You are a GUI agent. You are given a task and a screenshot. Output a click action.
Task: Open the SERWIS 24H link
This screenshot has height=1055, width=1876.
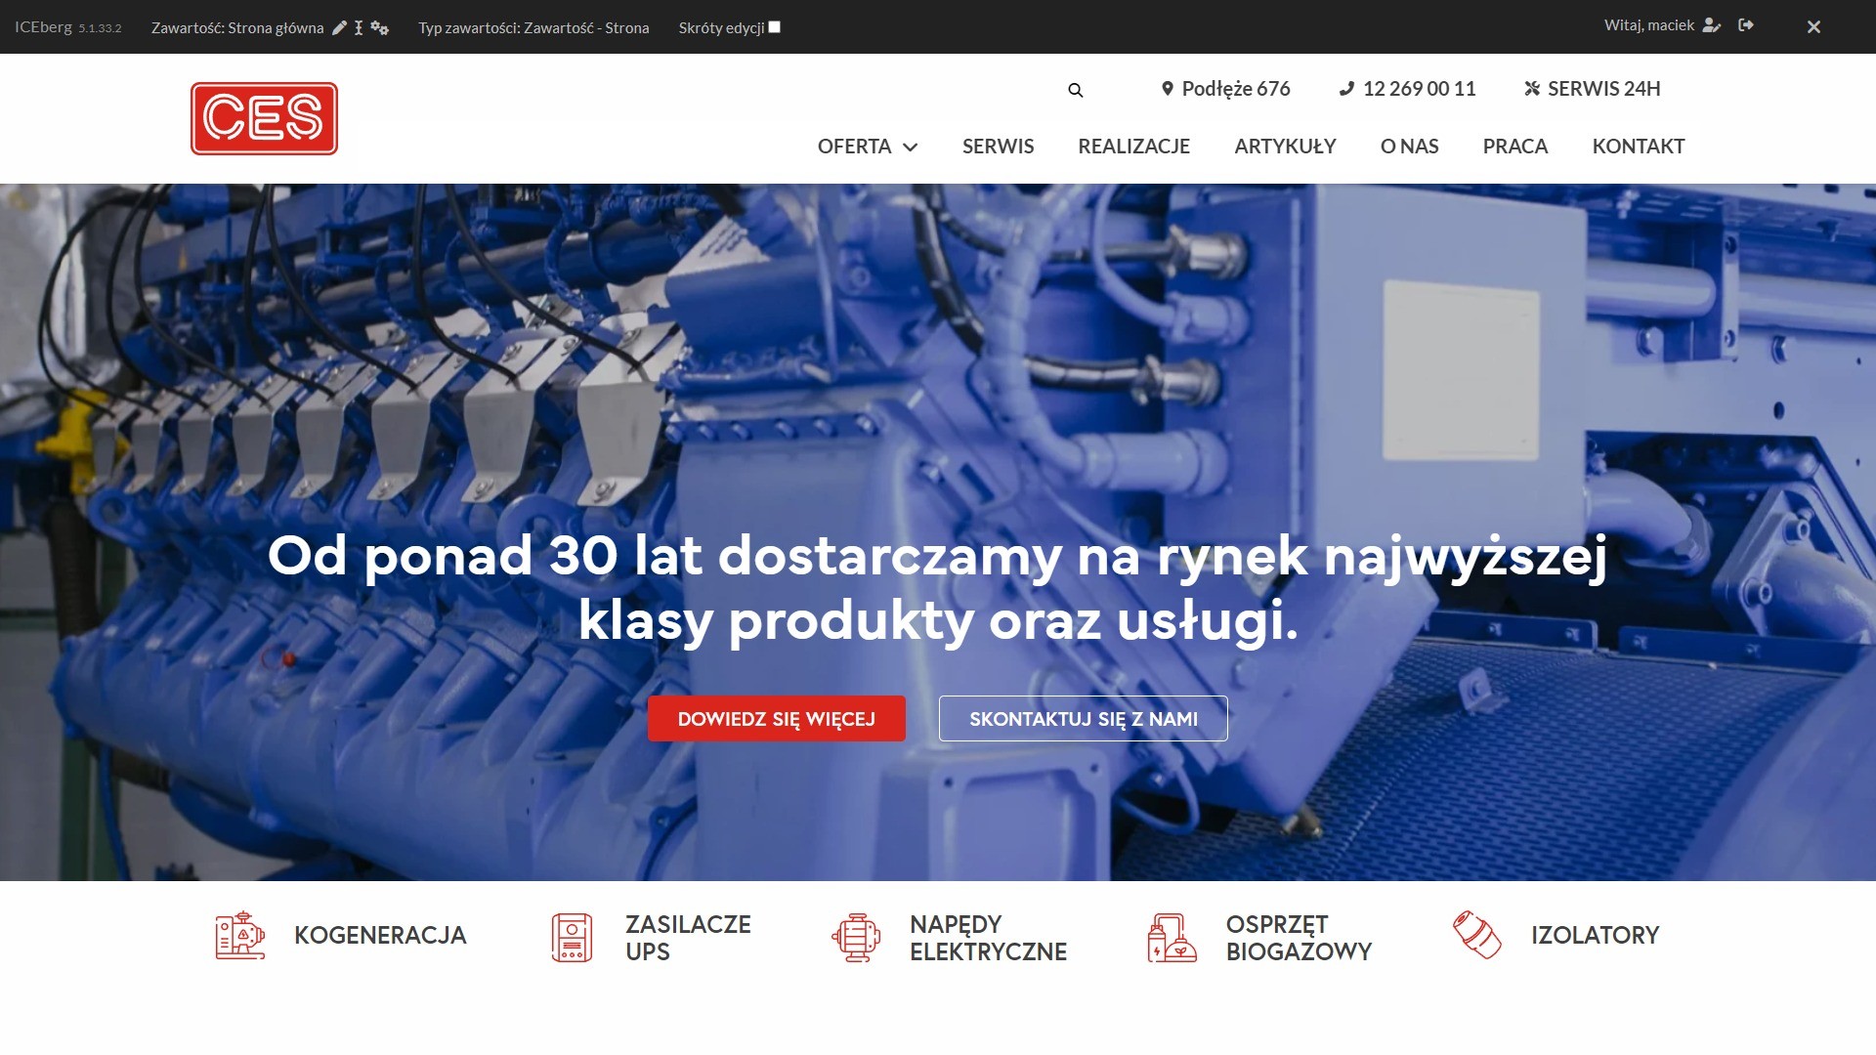coord(1592,89)
